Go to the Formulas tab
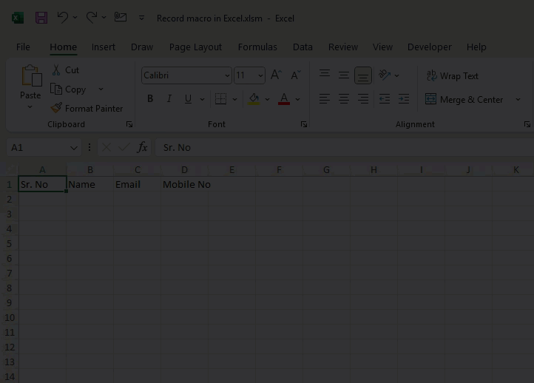This screenshot has width=534, height=383. pos(257,47)
